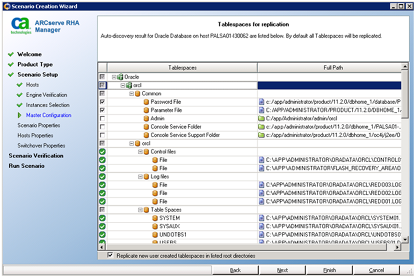Click the SYSAUX01 full path file icon

(x=262, y=227)
